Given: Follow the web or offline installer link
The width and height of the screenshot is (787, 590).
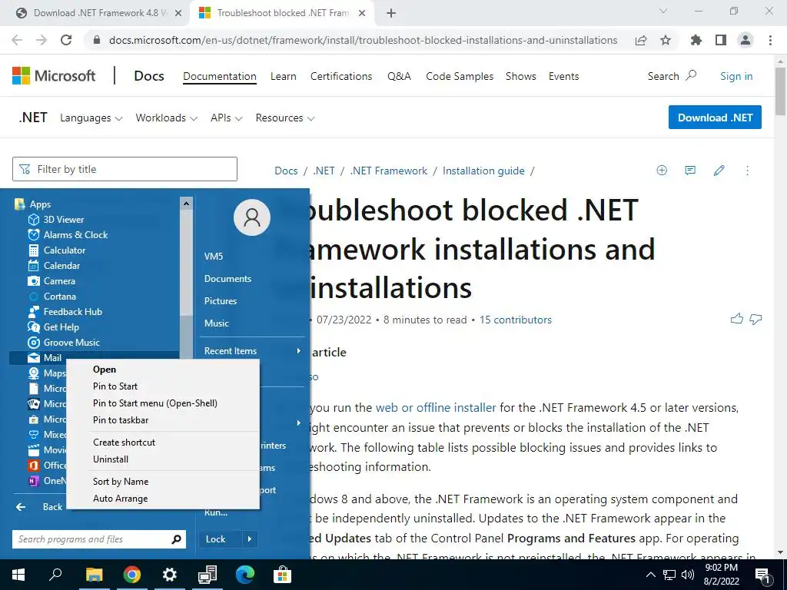Looking at the screenshot, I should (x=436, y=407).
